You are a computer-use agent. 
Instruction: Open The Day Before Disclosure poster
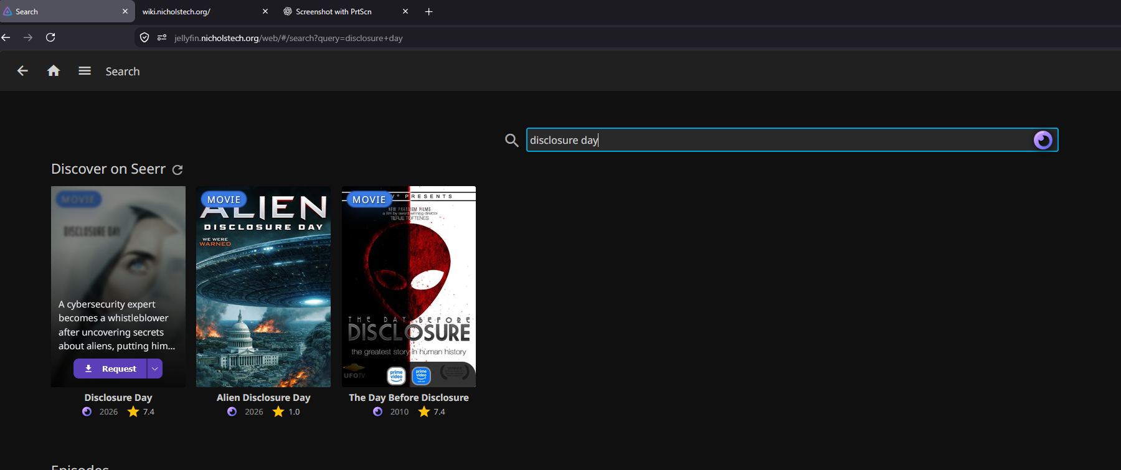tap(409, 287)
